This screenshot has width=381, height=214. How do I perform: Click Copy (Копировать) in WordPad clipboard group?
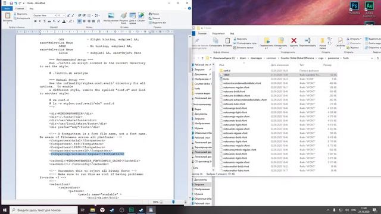tap(21, 18)
